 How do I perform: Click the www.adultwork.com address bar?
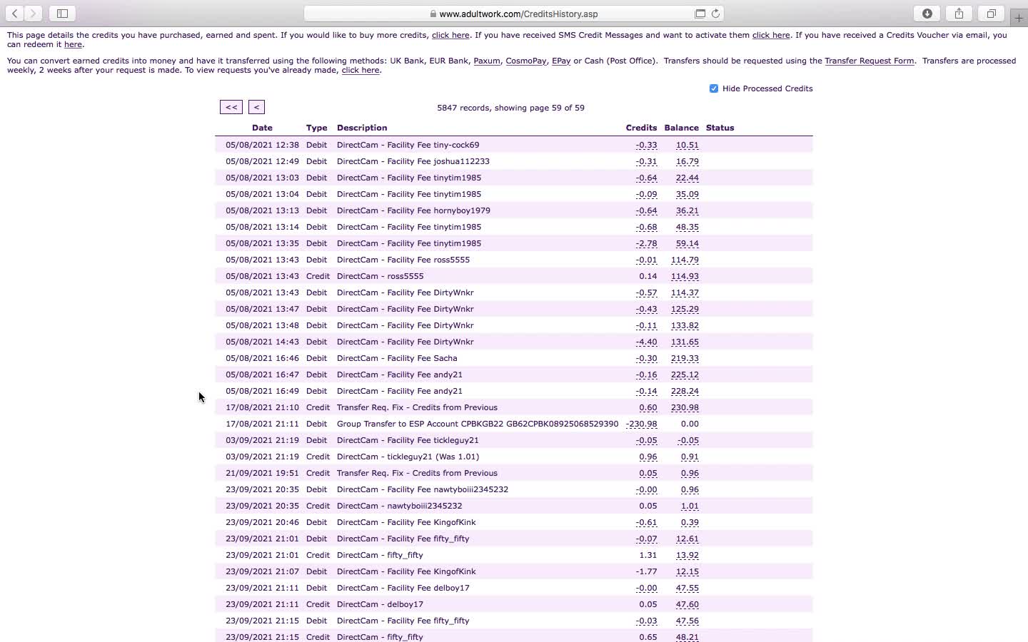(514, 14)
